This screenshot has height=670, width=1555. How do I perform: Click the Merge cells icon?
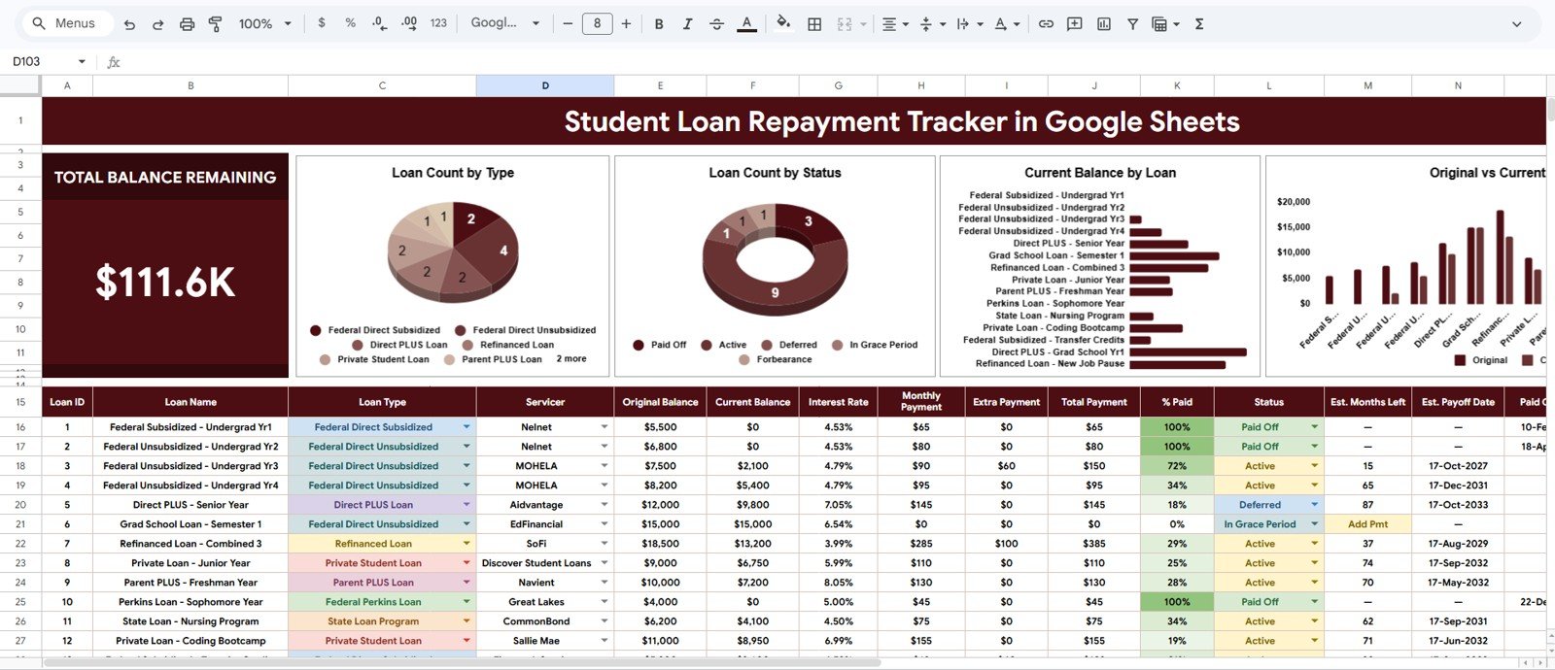click(845, 23)
